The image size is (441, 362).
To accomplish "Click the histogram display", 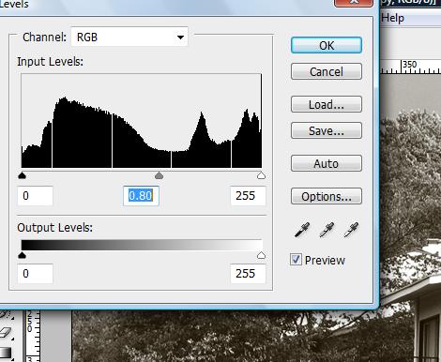I will tap(142, 121).
